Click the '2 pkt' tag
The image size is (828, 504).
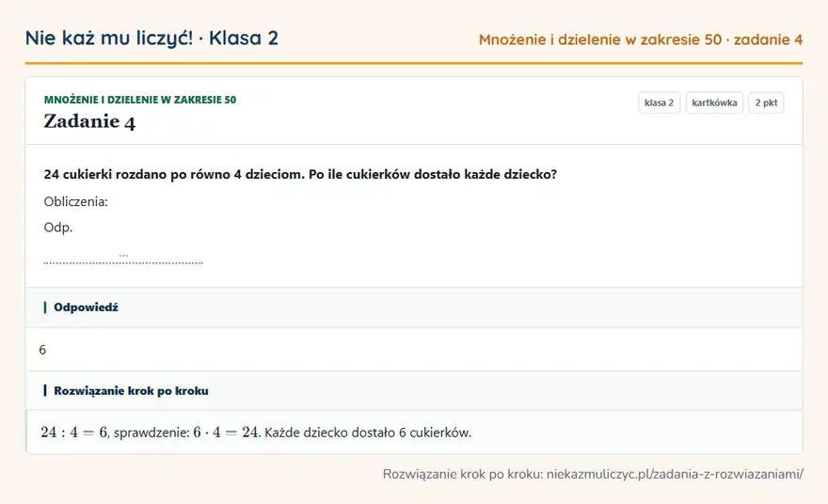pos(766,102)
